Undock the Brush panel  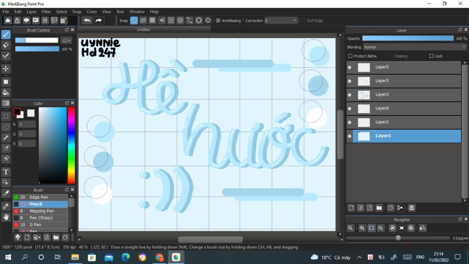[67, 189]
